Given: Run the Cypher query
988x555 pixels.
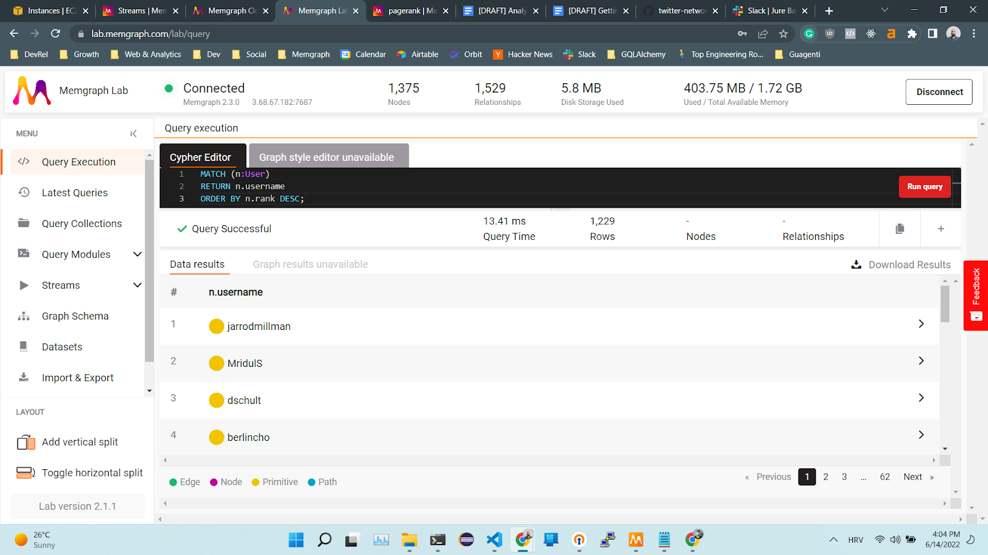Looking at the screenshot, I should 924,187.
